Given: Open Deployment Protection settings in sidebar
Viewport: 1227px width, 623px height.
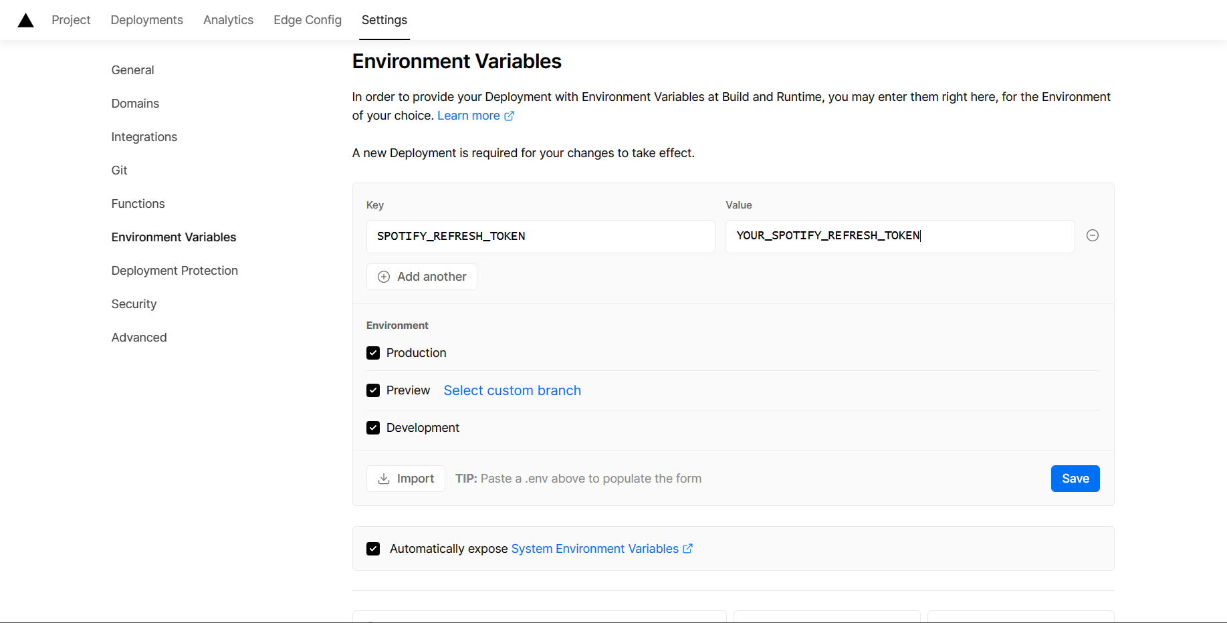Looking at the screenshot, I should [x=175, y=271].
